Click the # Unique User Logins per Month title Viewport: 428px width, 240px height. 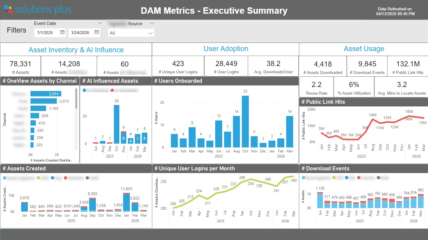coord(195,169)
